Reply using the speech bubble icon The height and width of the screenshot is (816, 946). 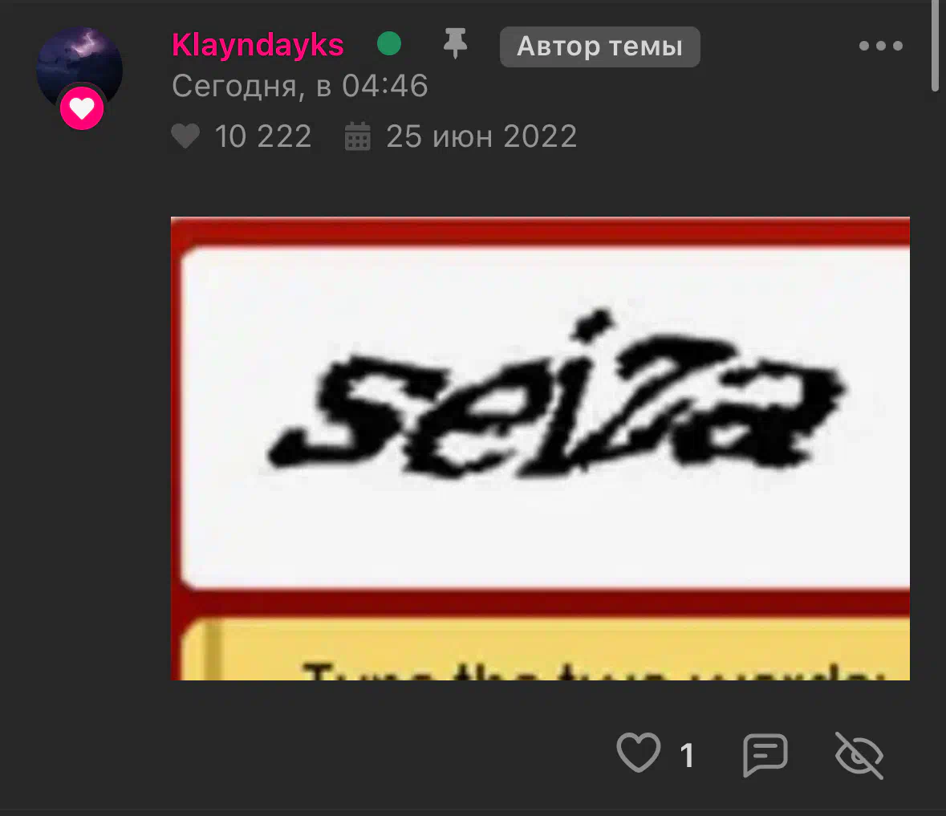(765, 754)
